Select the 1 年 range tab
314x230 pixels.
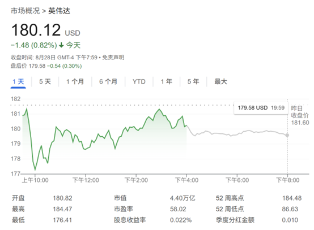click(x=167, y=81)
